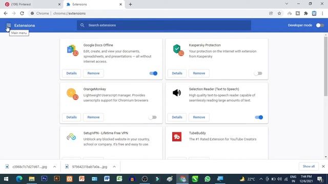Click the TubeBuddy extension icon

(177, 137)
